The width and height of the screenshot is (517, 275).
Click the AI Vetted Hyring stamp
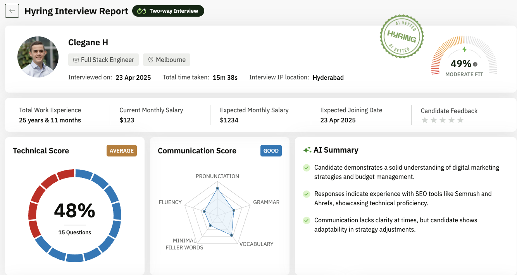pyautogui.click(x=402, y=37)
